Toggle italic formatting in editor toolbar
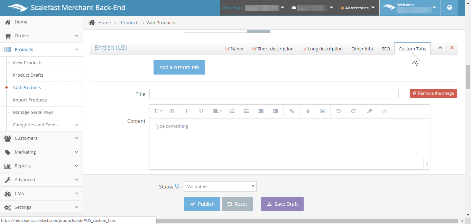 click(186, 111)
